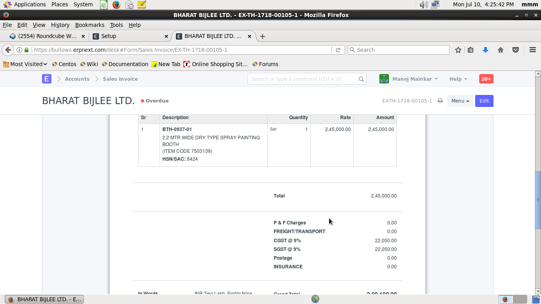Go to the Firefox home page icon
The width and height of the screenshot is (541, 304).
[501, 50]
